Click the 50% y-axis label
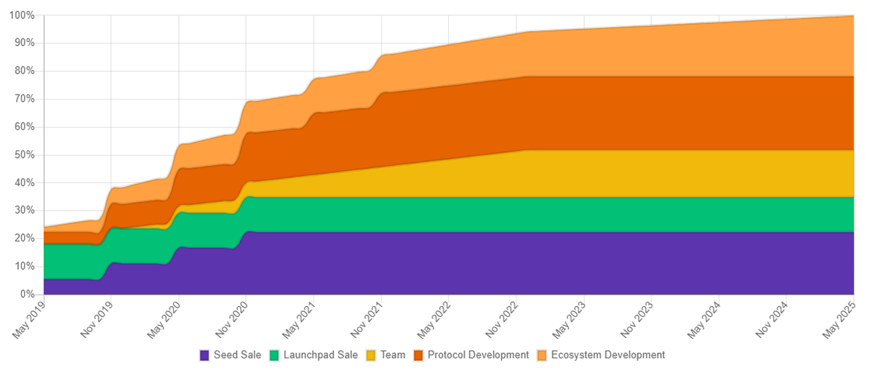 (x=24, y=155)
